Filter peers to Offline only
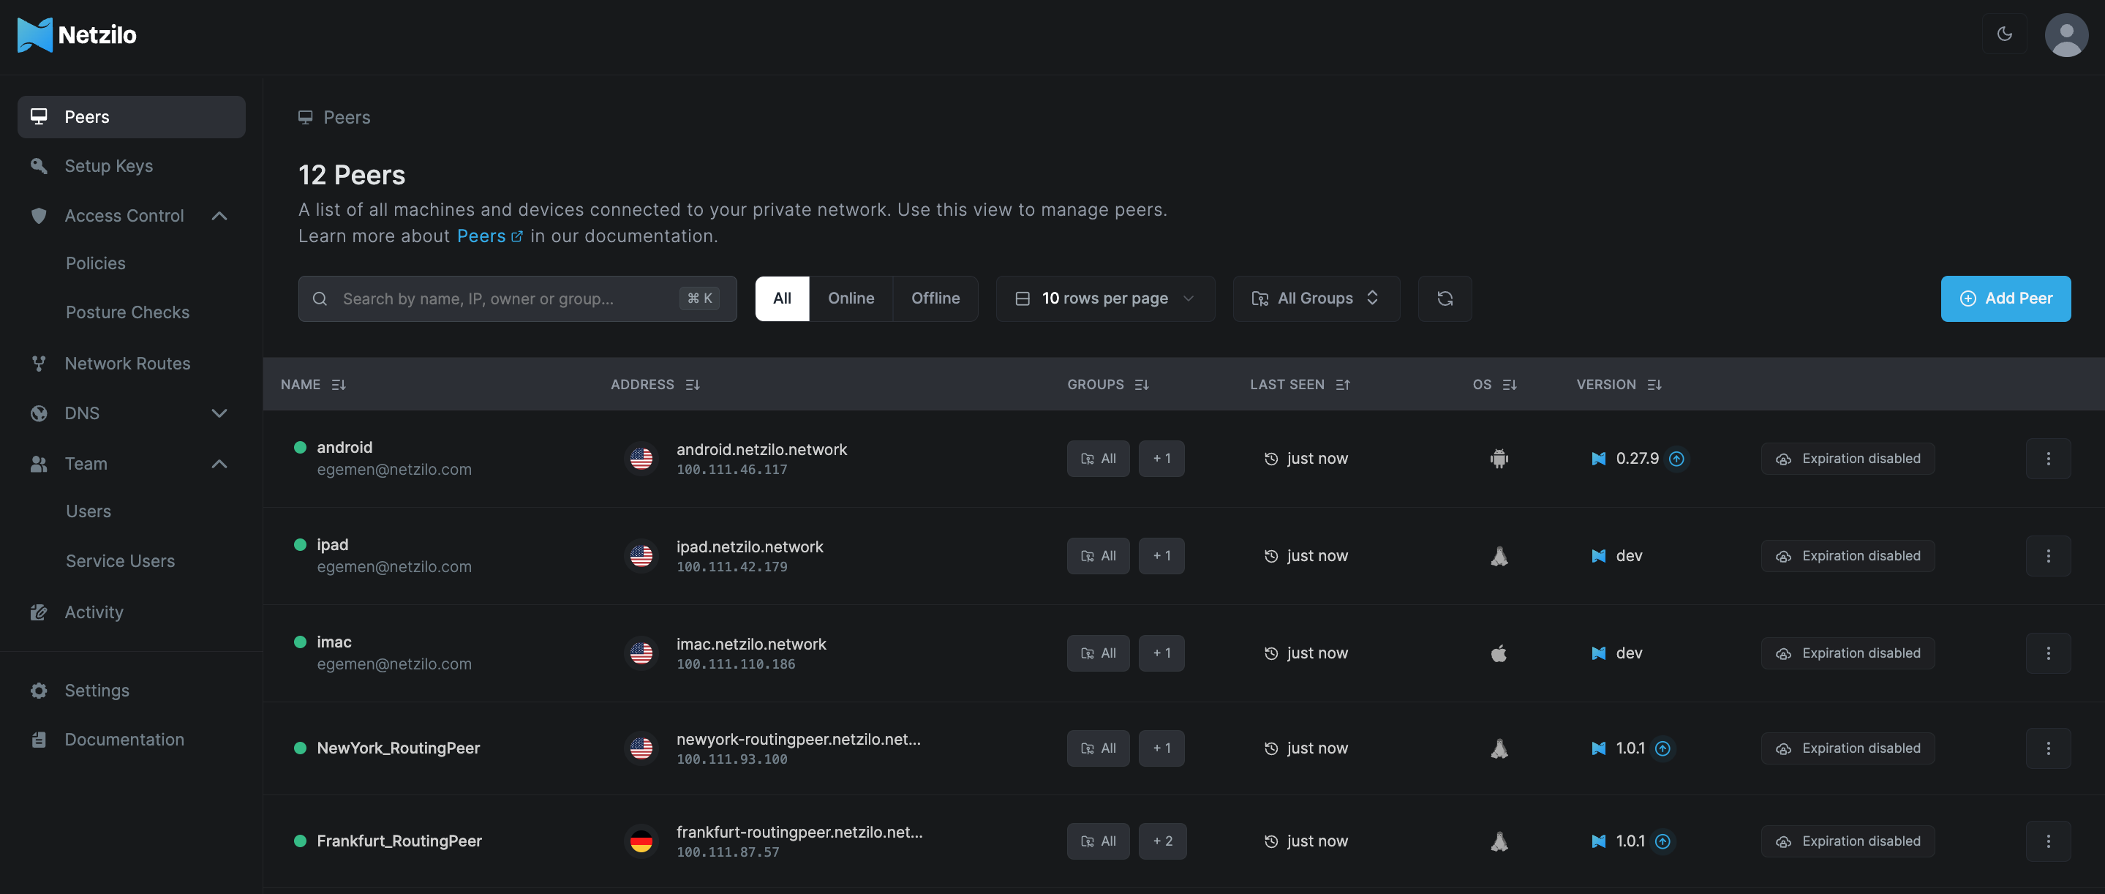2105x894 pixels. (935, 298)
